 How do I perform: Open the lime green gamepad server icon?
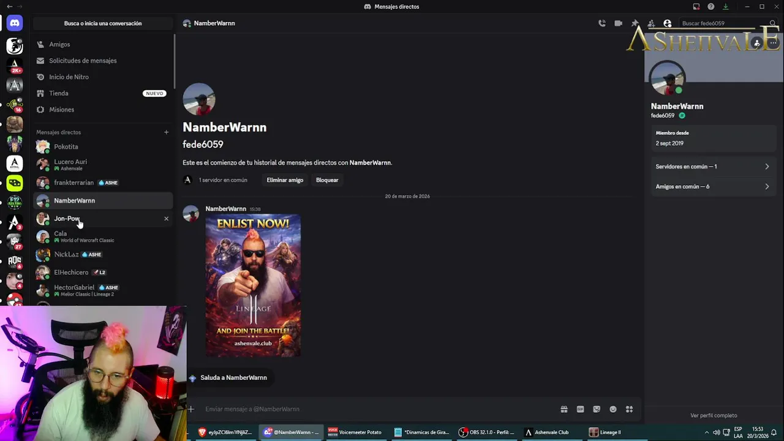tap(15, 183)
